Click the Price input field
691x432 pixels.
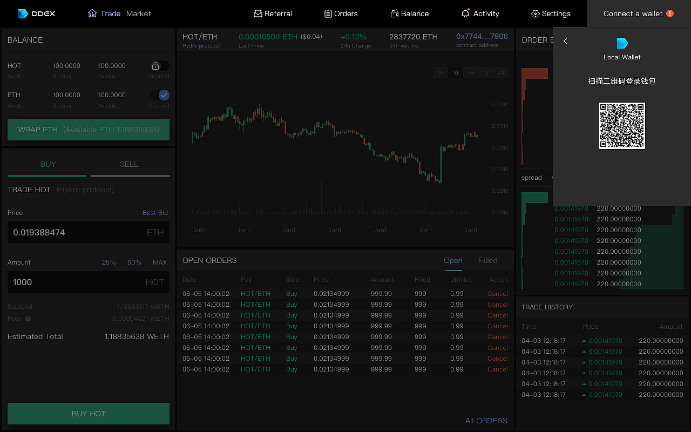coord(89,232)
